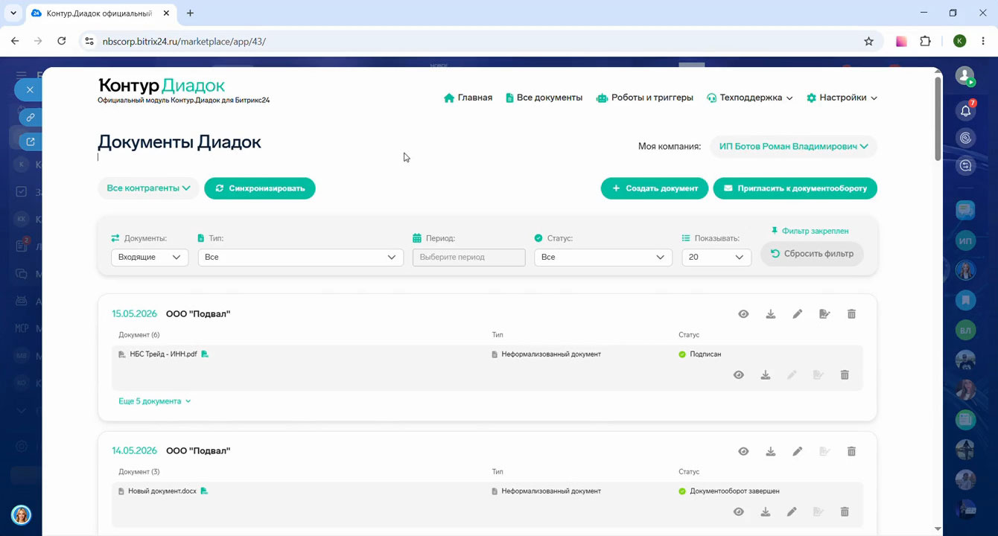Open the Статус dropdown filter
Screen dimensions: 998x536
point(603,257)
